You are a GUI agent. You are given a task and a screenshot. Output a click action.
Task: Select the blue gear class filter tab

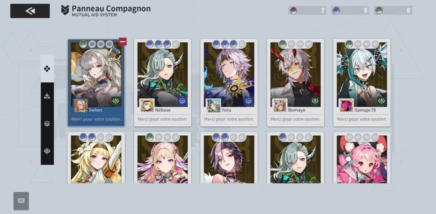click(x=47, y=124)
